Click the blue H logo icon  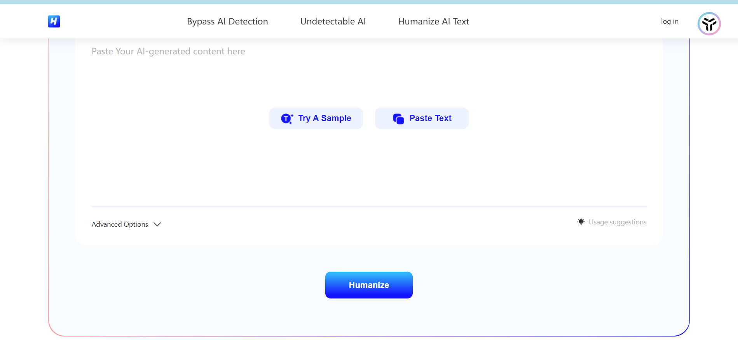click(54, 21)
